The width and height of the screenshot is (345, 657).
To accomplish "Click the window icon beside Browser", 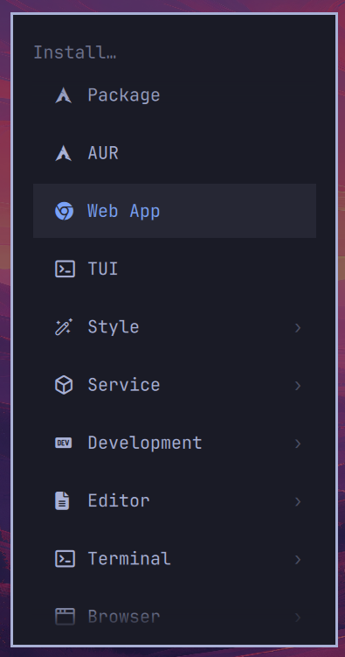I will click(65, 617).
